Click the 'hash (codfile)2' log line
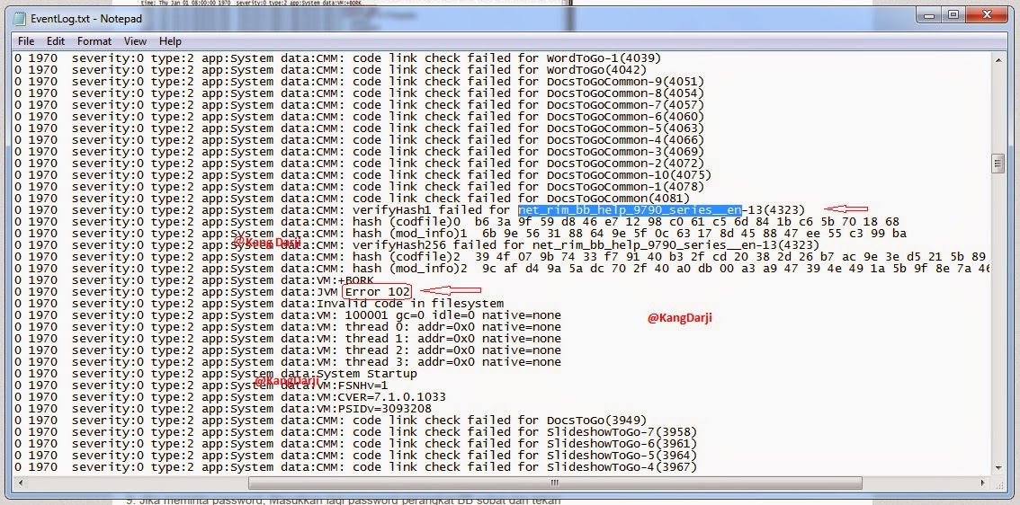1020x505 pixels. click(x=501, y=257)
